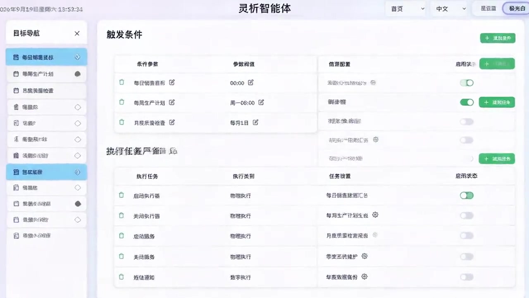Close the 目标导航 panel
The width and height of the screenshot is (529, 298).
coord(77,33)
